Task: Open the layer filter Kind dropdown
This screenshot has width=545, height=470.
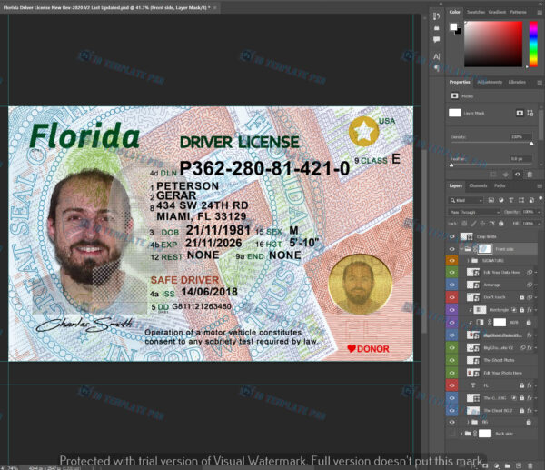Action: tap(466, 200)
